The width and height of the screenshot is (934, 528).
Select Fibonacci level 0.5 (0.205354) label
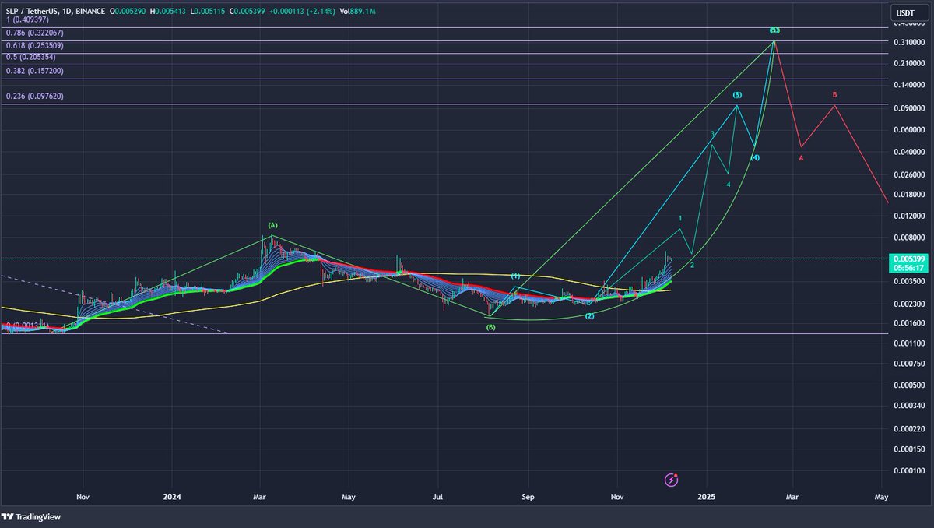31,58
